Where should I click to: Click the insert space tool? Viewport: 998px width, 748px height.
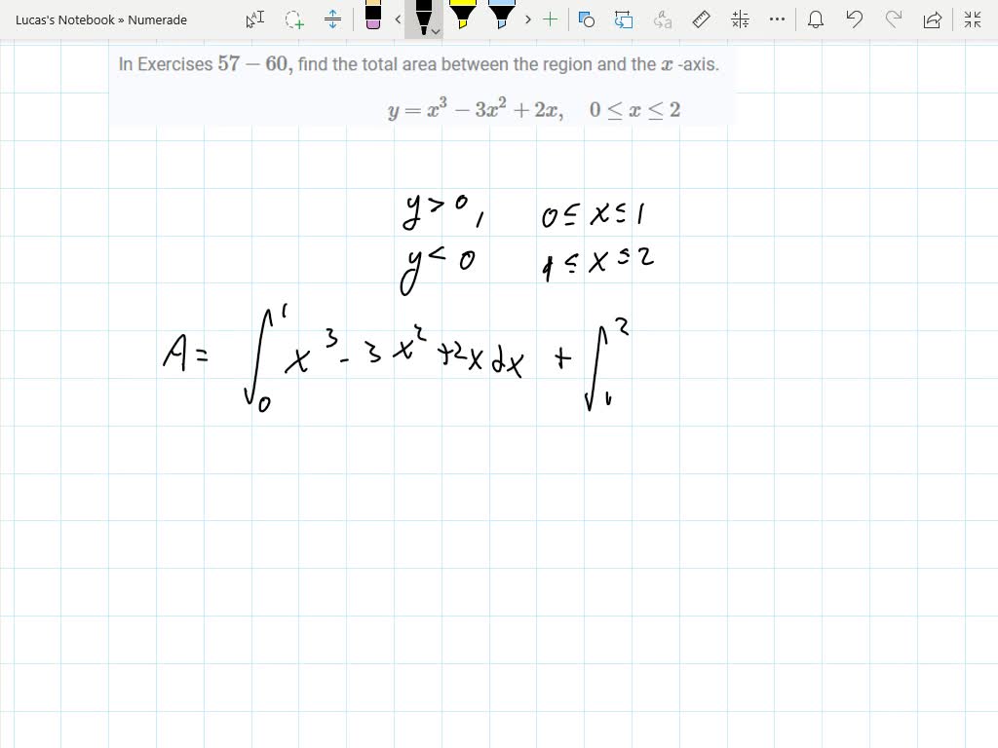coord(331,18)
